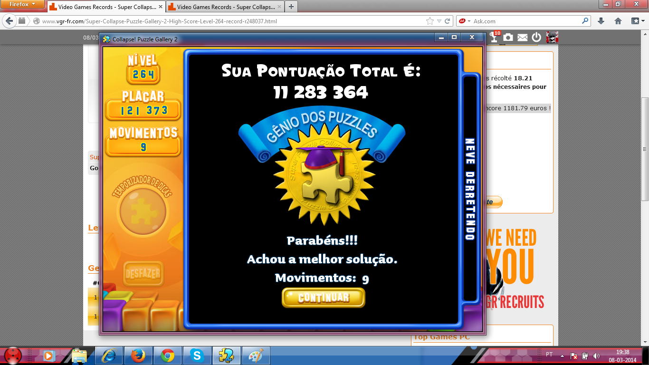Expand the Ask.com search engine dropdown
The width and height of the screenshot is (649, 365).
click(465, 21)
